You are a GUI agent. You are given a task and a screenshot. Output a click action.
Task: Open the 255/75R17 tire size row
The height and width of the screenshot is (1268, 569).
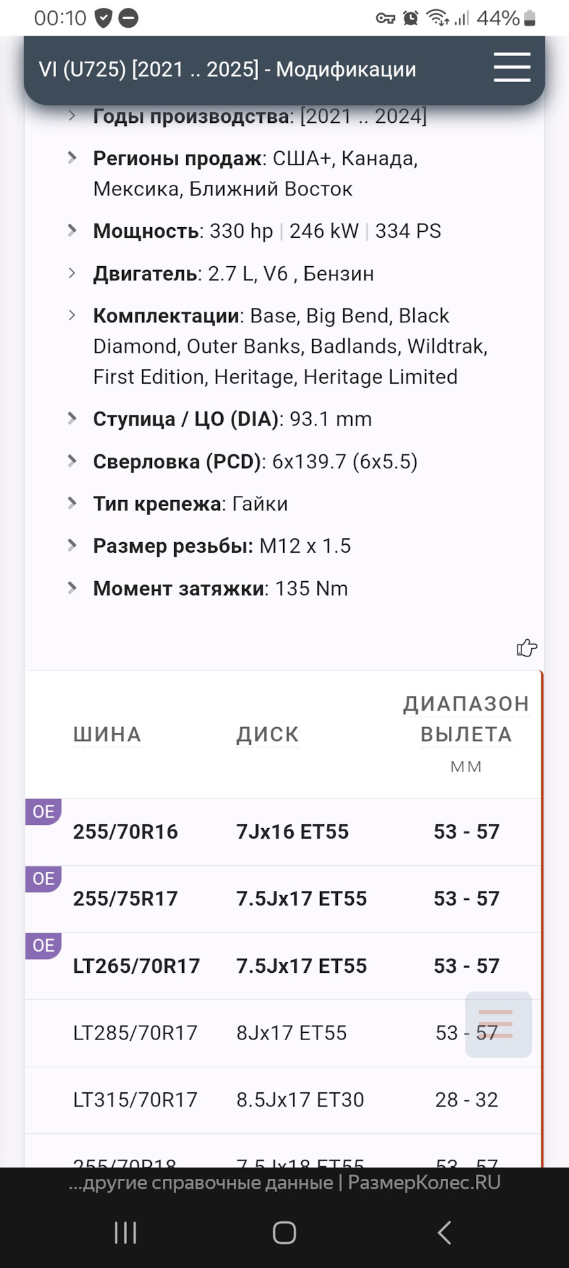[x=125, y=899]
